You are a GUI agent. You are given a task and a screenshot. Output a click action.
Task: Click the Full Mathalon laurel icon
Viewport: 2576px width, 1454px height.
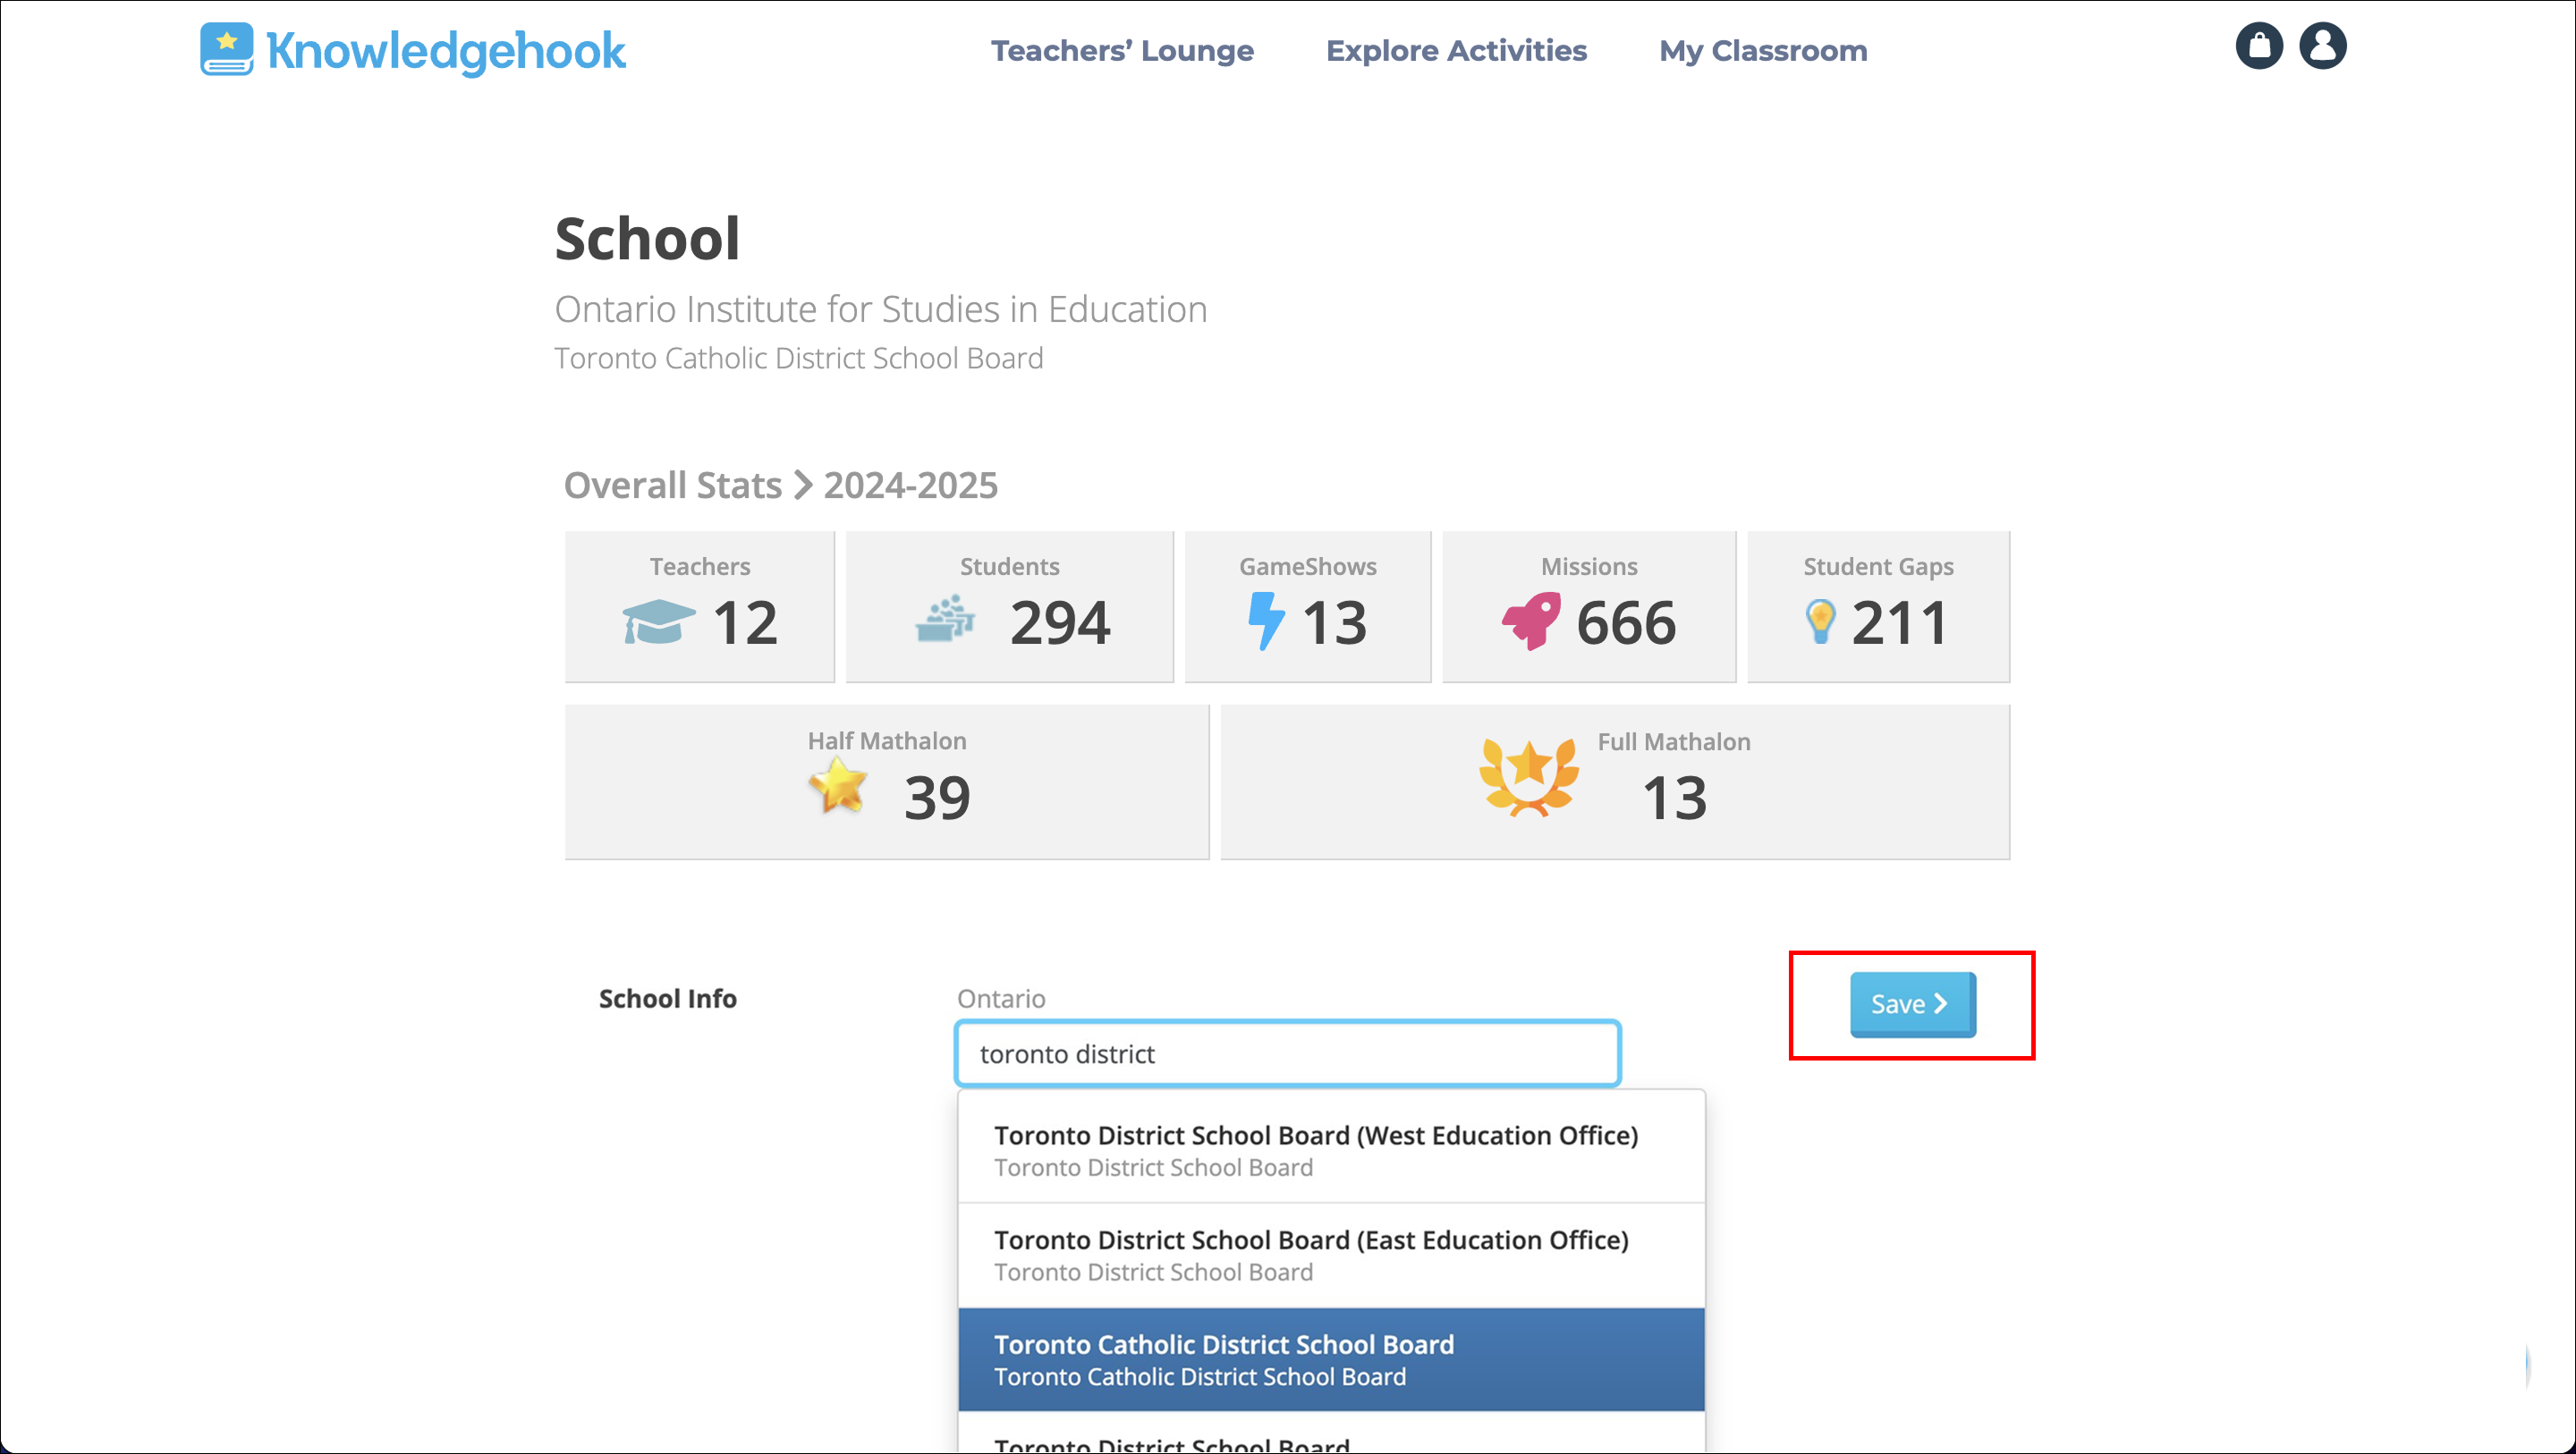pyautogui.click(x=1529, y=778)
